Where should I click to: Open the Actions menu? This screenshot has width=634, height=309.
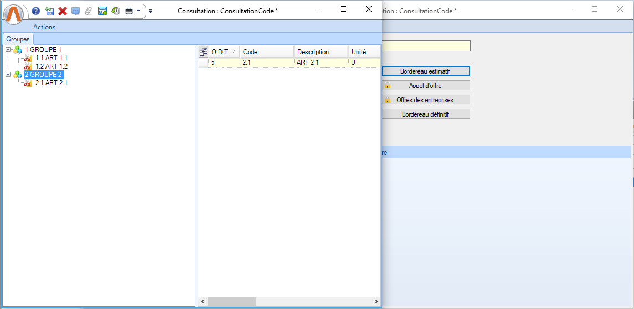coord(44,27)
